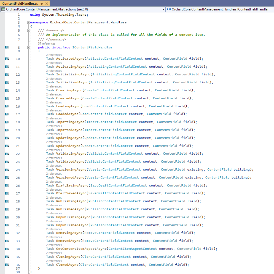
Task: Click the implementation glyph beside ActivatedAsync
Action: point(7,59)
